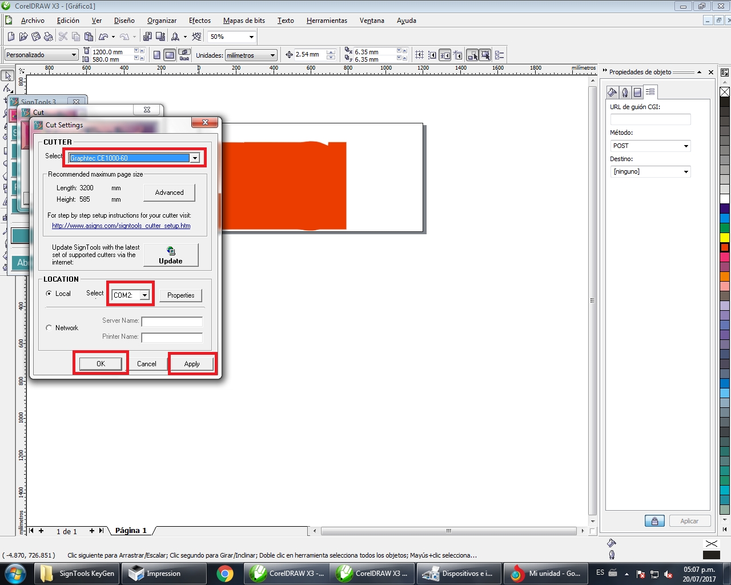Click the Export icon in toolbar
Screen dimensions: 731x585
(x=160, y=37)
